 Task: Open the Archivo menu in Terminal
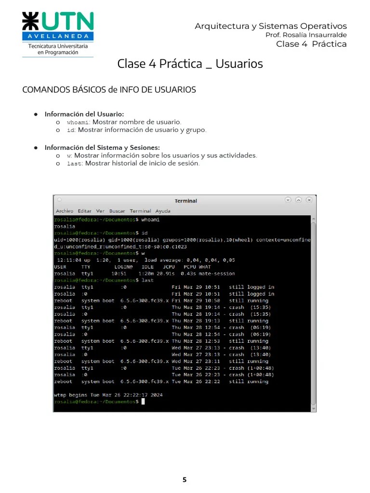click(x=65, y=211)
